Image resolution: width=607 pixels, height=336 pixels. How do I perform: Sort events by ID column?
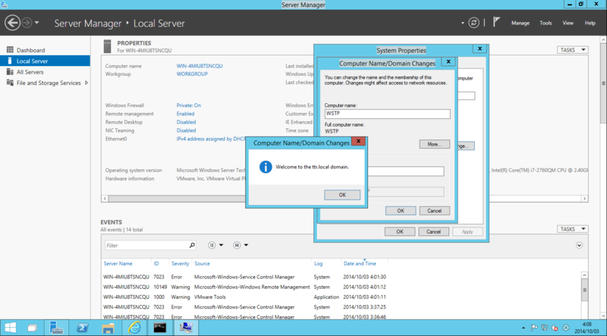pyautogui.click(x=156, y=263)
